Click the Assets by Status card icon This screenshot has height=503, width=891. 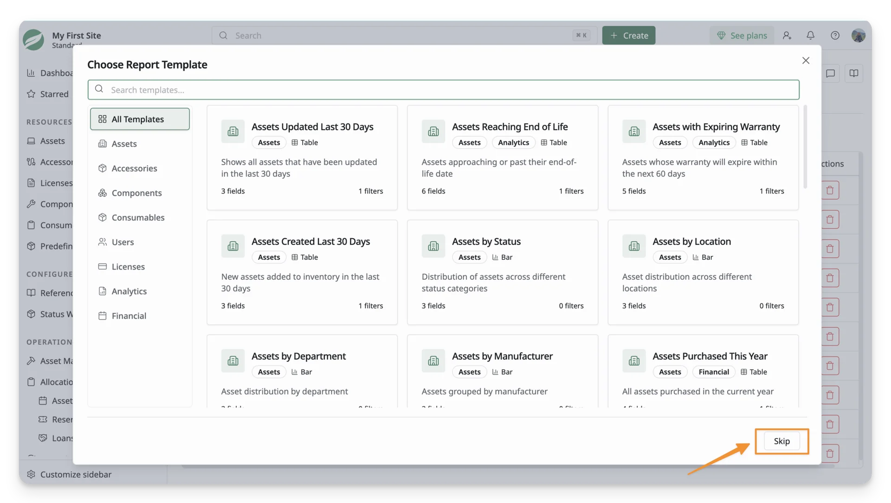[433, 246]
